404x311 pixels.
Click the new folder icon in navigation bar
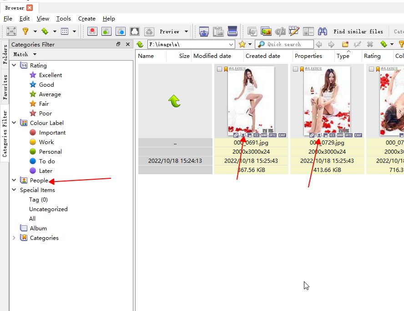pos(345,44)
